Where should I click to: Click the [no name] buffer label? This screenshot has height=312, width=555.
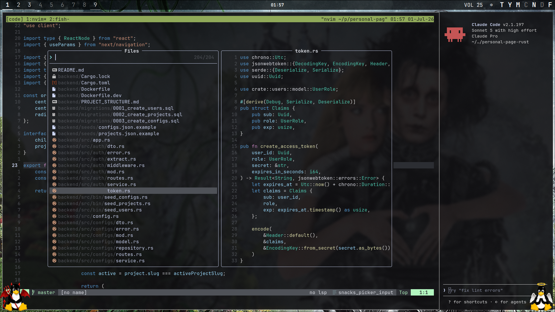74,293
